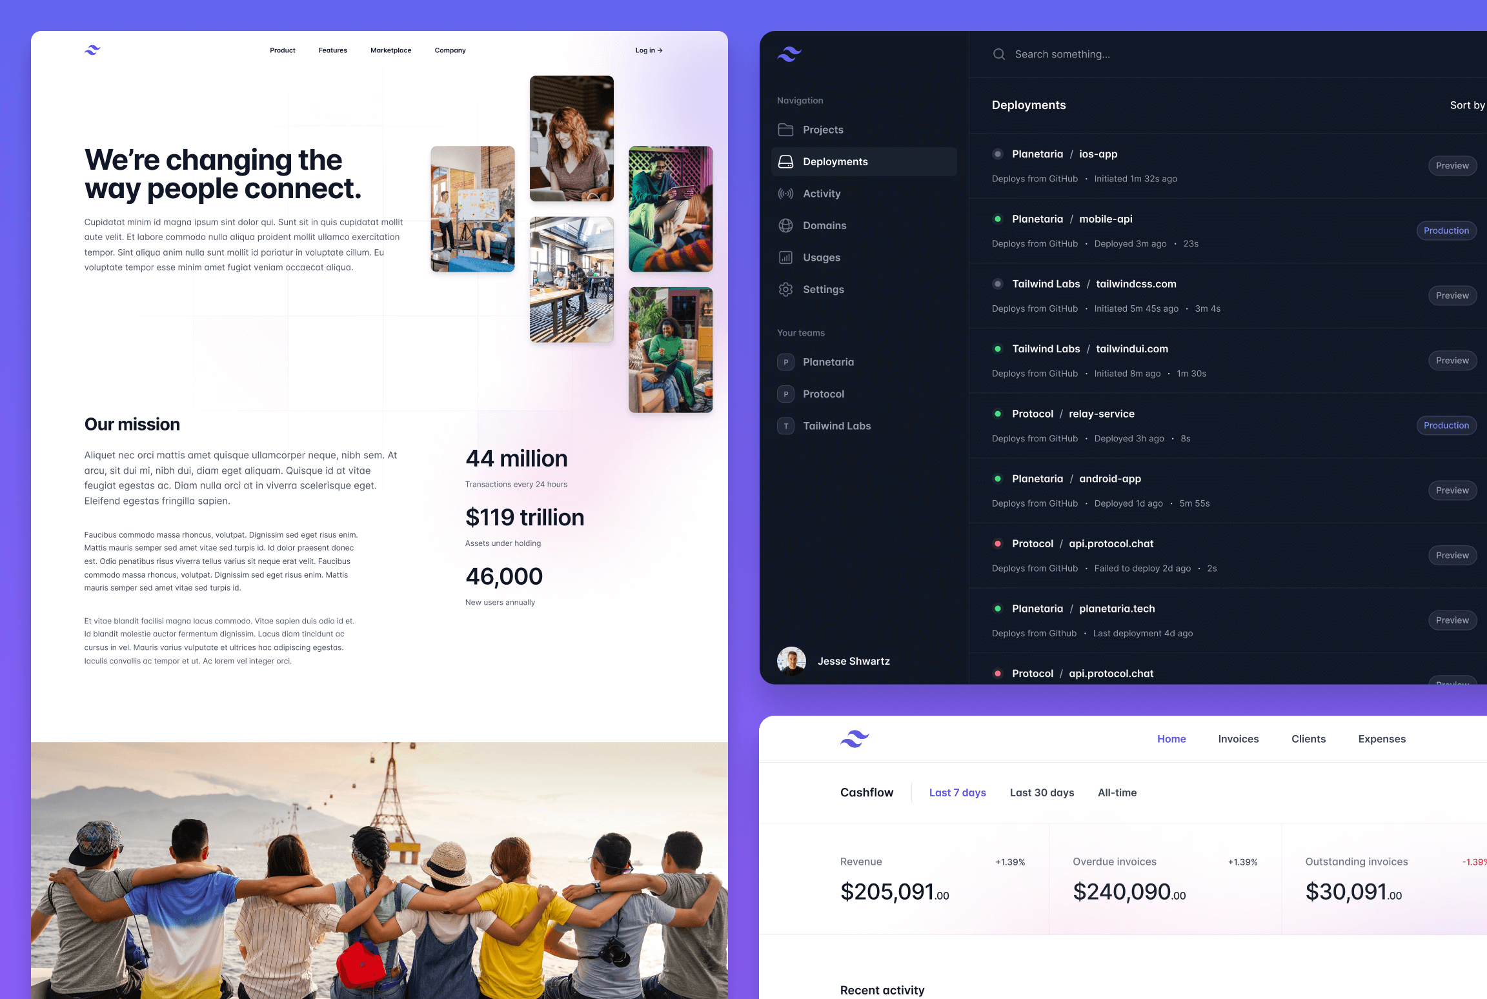This screenshot has width=1487, height=999.
Task: Click Features in the top navigation menu
Action: point(332,50)
